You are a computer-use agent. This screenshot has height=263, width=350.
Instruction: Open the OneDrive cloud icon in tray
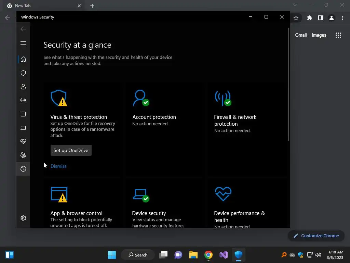(x=292, y=255)
